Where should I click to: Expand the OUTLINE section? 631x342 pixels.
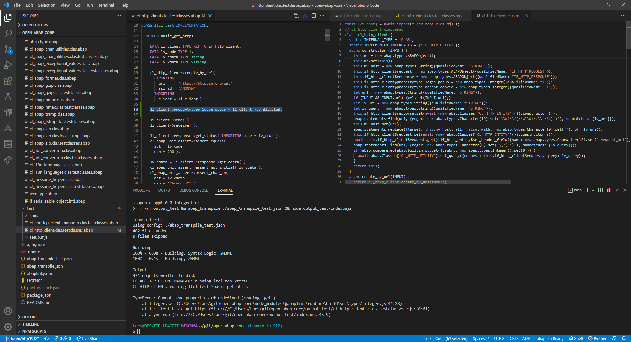tap(30, 317)
